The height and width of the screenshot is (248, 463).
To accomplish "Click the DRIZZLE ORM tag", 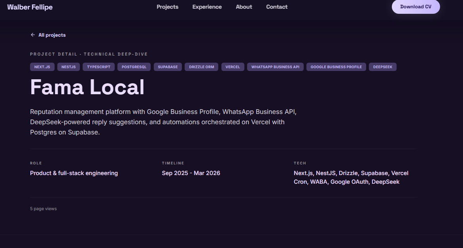I will pos(201,67).
